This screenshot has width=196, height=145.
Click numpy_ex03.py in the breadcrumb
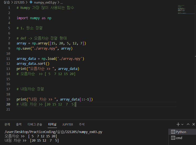pos(45,2)
